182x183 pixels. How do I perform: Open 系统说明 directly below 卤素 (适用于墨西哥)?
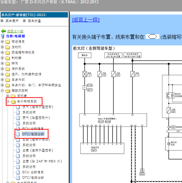[x=29, y=156]
